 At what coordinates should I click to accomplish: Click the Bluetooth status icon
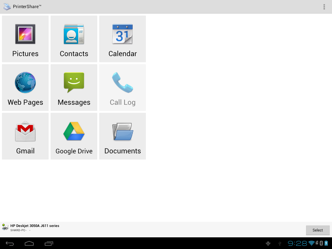[321, 243]
